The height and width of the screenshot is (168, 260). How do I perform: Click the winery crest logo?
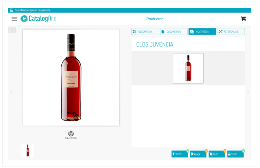[71, 135]
